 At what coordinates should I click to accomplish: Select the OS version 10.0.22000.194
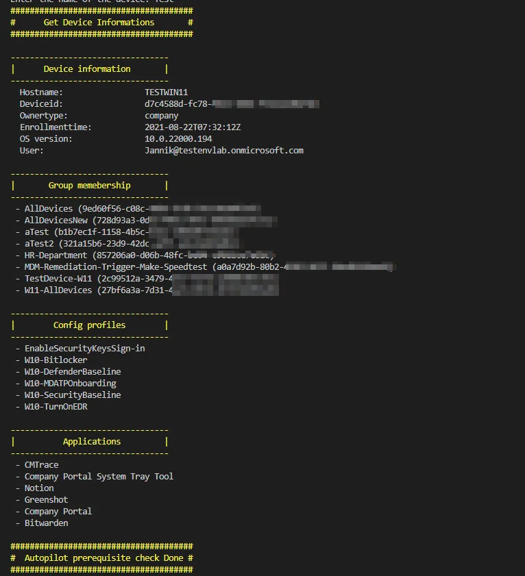tap(178, 139)
